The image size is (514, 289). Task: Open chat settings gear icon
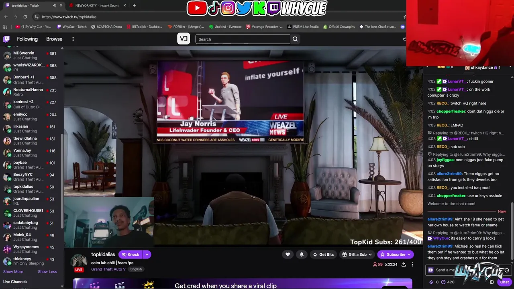[x=492, y=282]
